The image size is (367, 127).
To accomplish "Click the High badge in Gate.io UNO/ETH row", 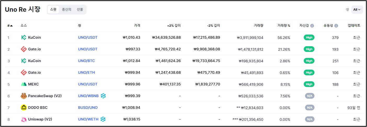I will click(309, 72).
